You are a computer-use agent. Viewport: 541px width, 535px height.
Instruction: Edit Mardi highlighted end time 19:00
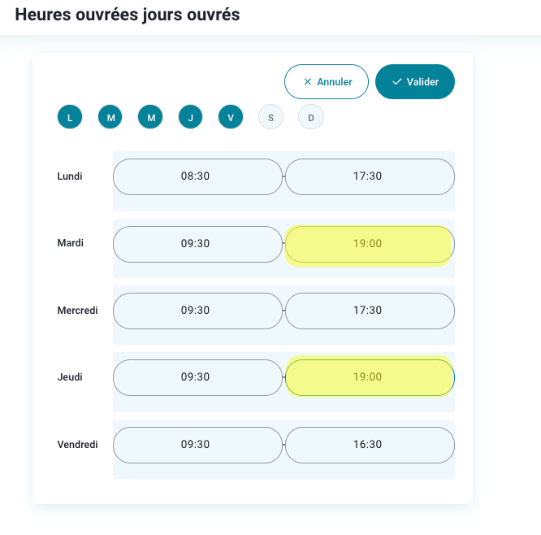click(369, 244)
